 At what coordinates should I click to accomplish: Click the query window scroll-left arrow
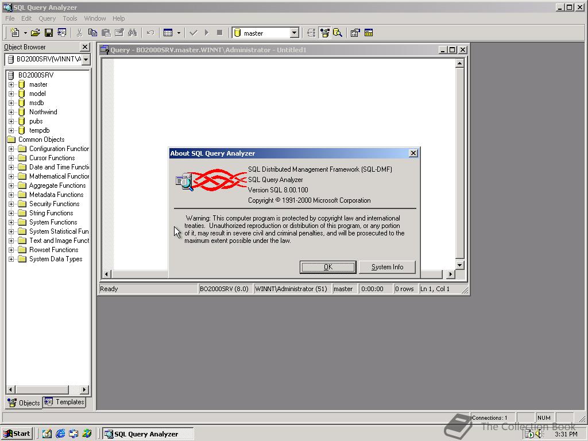click(106, 274)
